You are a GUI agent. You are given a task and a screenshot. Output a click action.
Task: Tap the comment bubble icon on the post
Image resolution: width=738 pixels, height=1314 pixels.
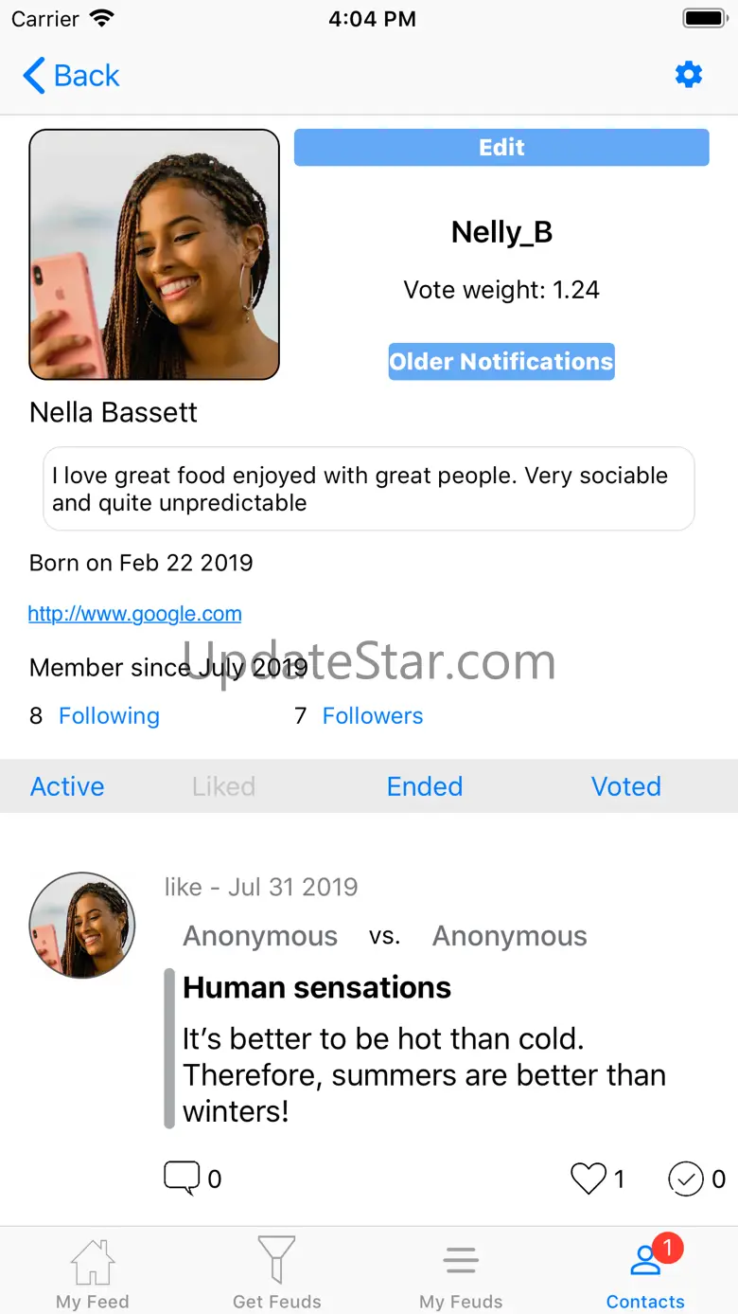point(181,1178)
